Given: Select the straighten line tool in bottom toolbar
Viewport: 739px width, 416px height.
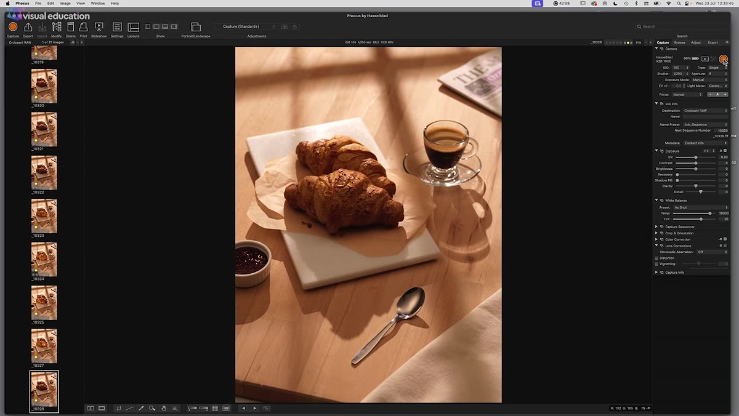Looking at the screenshot, I should 129,408.
